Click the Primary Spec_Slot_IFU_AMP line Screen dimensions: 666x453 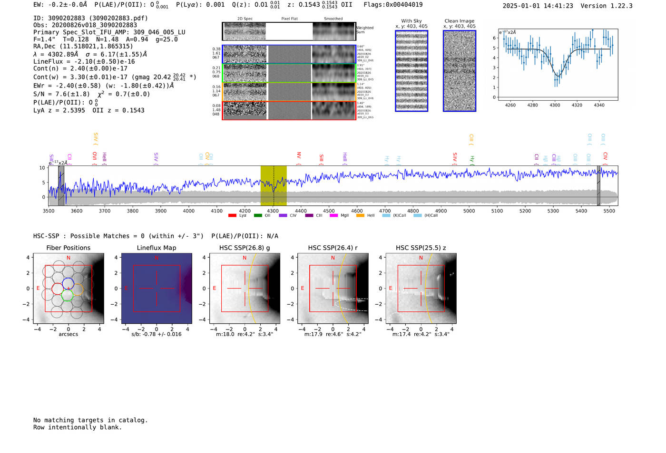[109, 32]
